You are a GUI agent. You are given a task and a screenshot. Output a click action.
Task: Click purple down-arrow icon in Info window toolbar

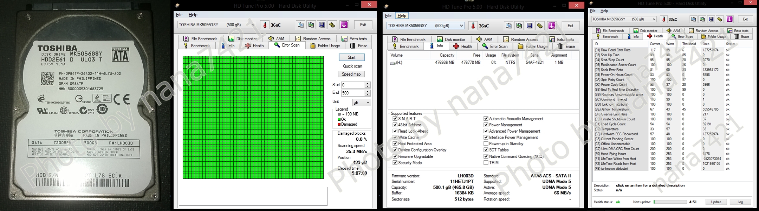coord(552,26)
